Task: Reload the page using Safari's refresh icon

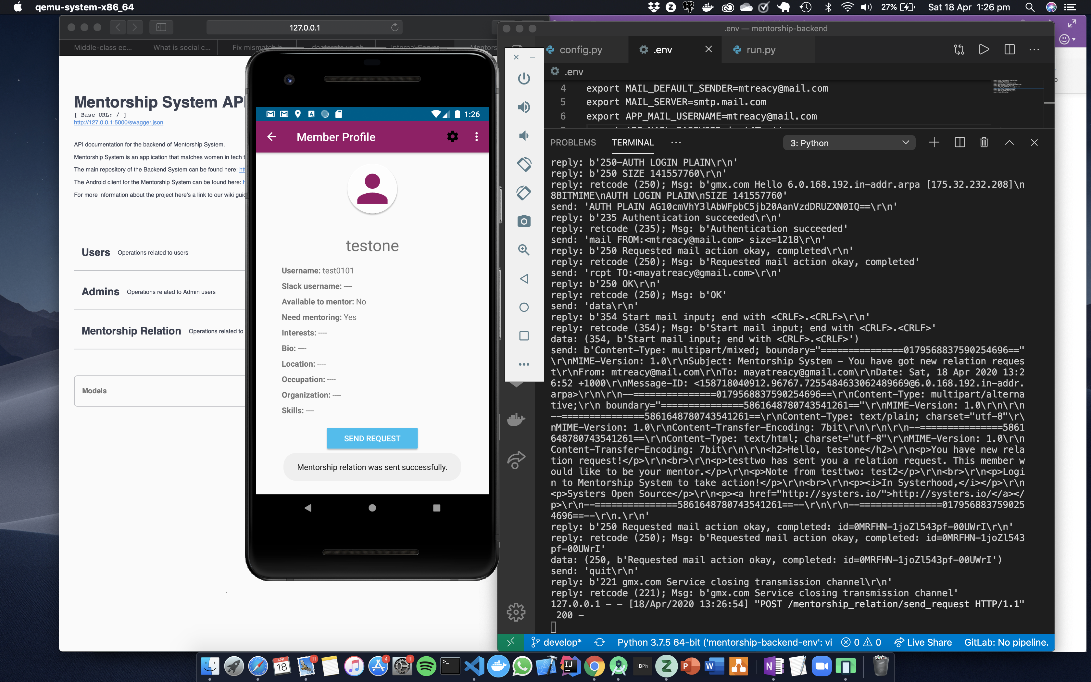Action: (395, 28)
